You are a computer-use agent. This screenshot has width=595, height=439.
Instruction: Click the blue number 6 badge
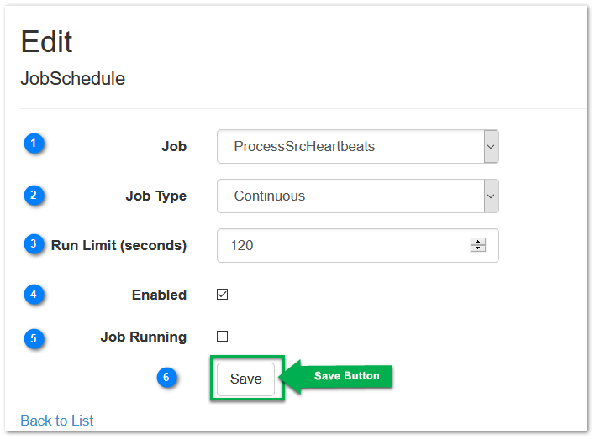coord(166,377)
